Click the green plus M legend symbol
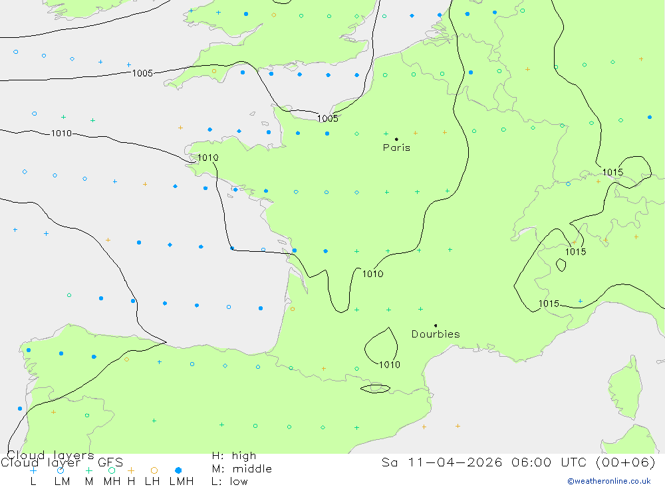 (88, 470)
